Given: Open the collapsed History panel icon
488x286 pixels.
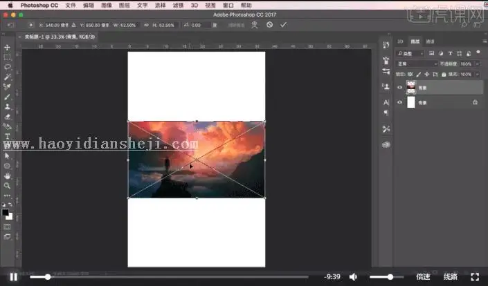Looking at the screenshot, I should pyautogui.click(x=386, y=45).
